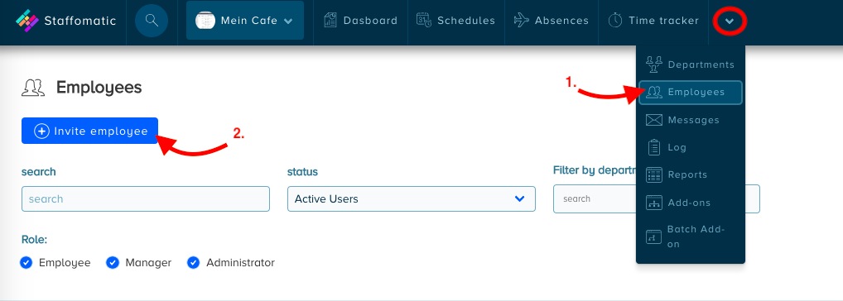
Task: Select Add-ons from the dropdown menu
Action: [x=691, y=203]
